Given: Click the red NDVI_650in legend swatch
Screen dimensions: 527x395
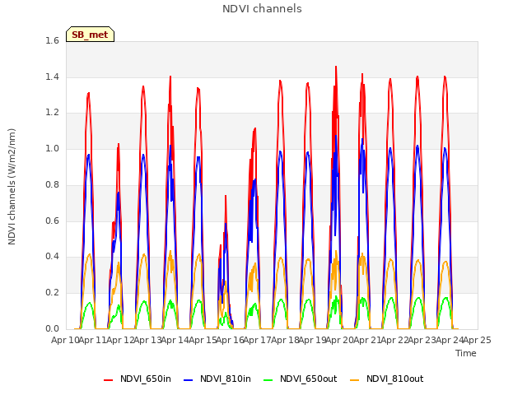Looking at the screenshot, I should [x=108, y=380].
